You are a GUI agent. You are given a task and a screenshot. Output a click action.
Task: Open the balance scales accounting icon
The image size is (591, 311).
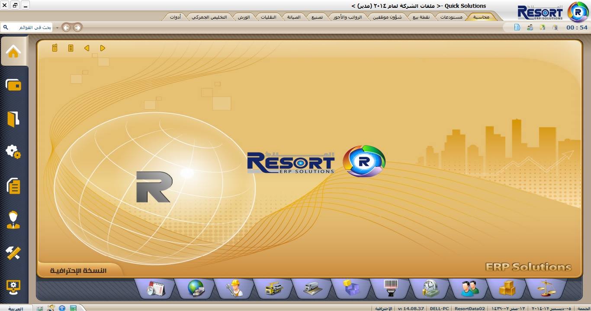click(546, 288)
